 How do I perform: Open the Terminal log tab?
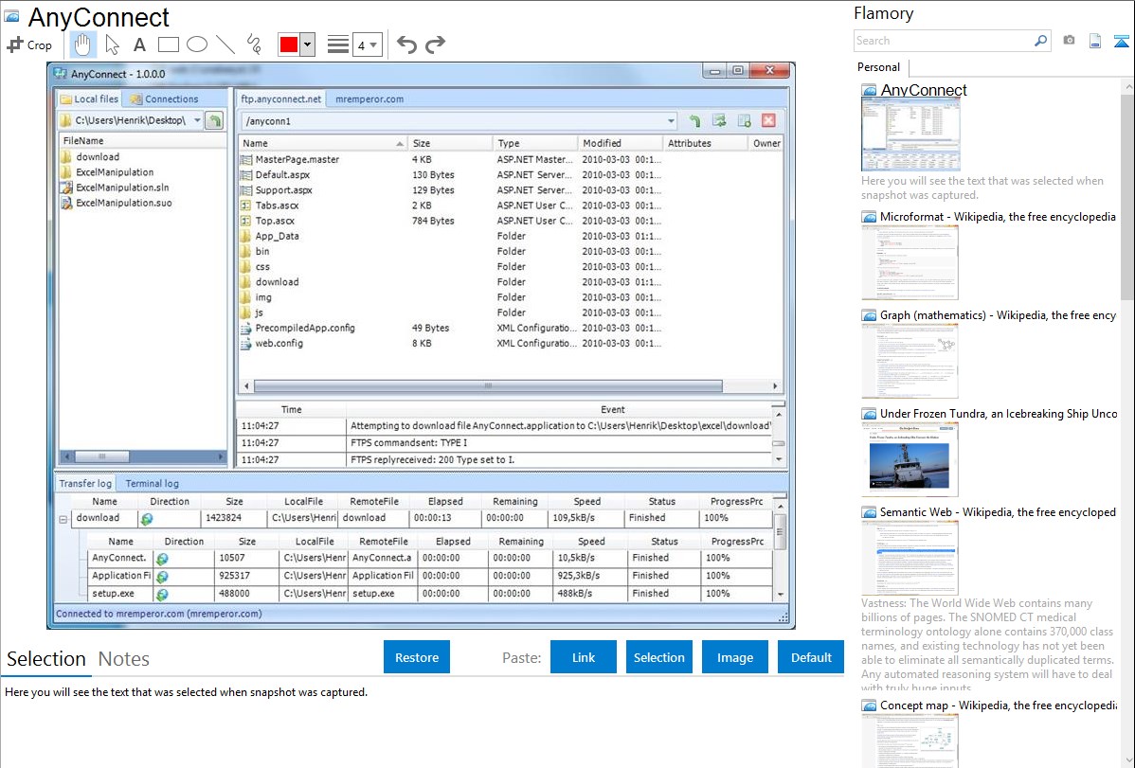(x=152, y=484)
